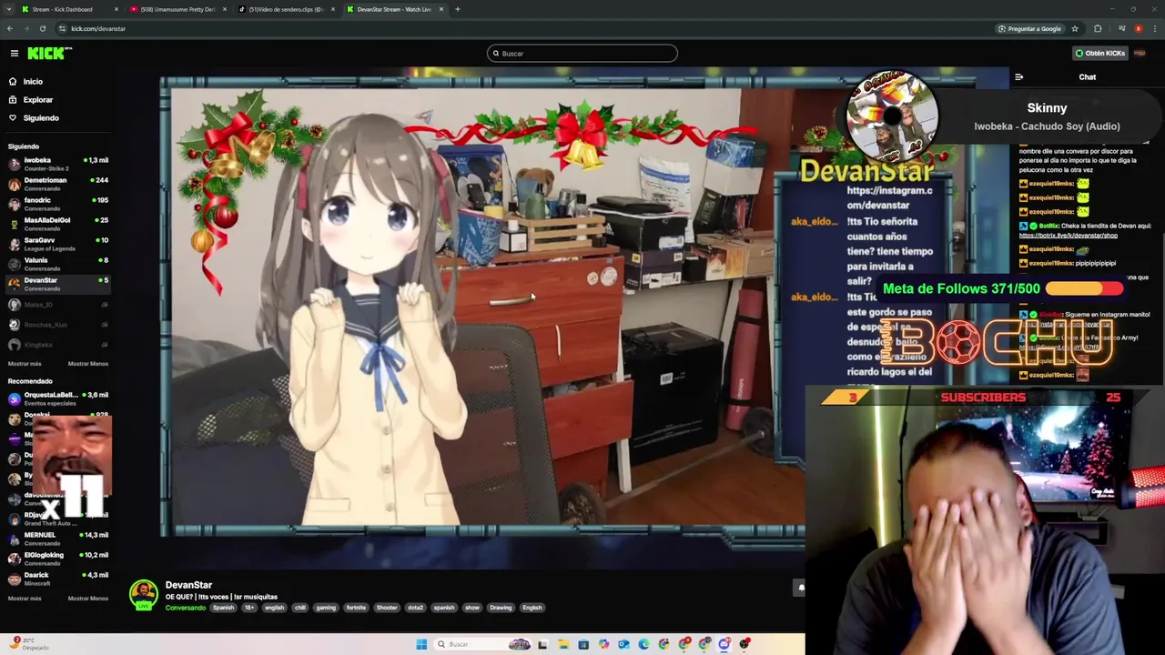Image resolution: width=1165 pixels, height=655 pixels.
Task: Click the Spanish tag
Action: pos(223,608)
